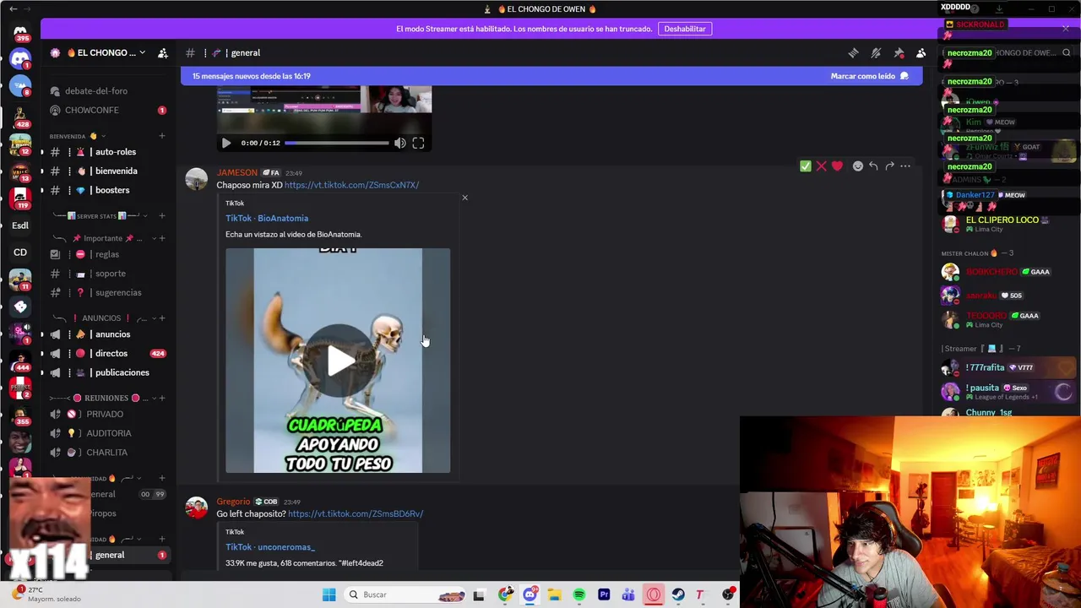This screenshot has width=1081, height=608.
Task: Select CD server in server list
Action: click(20, 252)
